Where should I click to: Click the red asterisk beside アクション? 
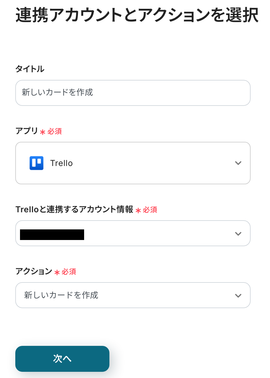(x=57, y=272)
